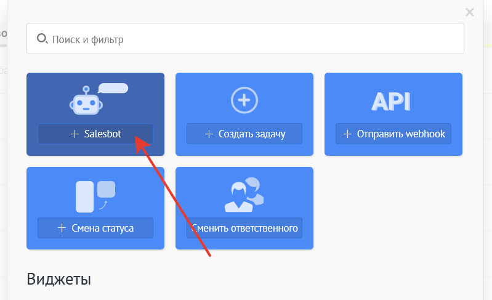492x300 pixels.
Task: Click the Salesbot robot icon
Action: coord(98,99)
